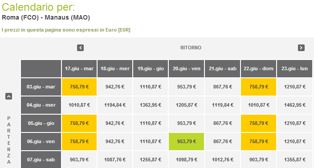Select the 03.giu - mar departure row header
This screenshot has height=168, width=314.
tap(41, 87)
